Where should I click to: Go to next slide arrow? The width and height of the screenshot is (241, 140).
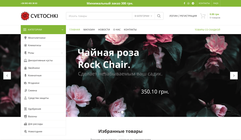(x=234, y=76)
